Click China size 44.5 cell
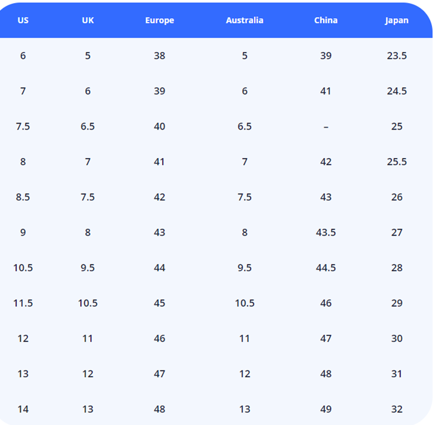This screenshot has width=438, height=425. [325, 268]
